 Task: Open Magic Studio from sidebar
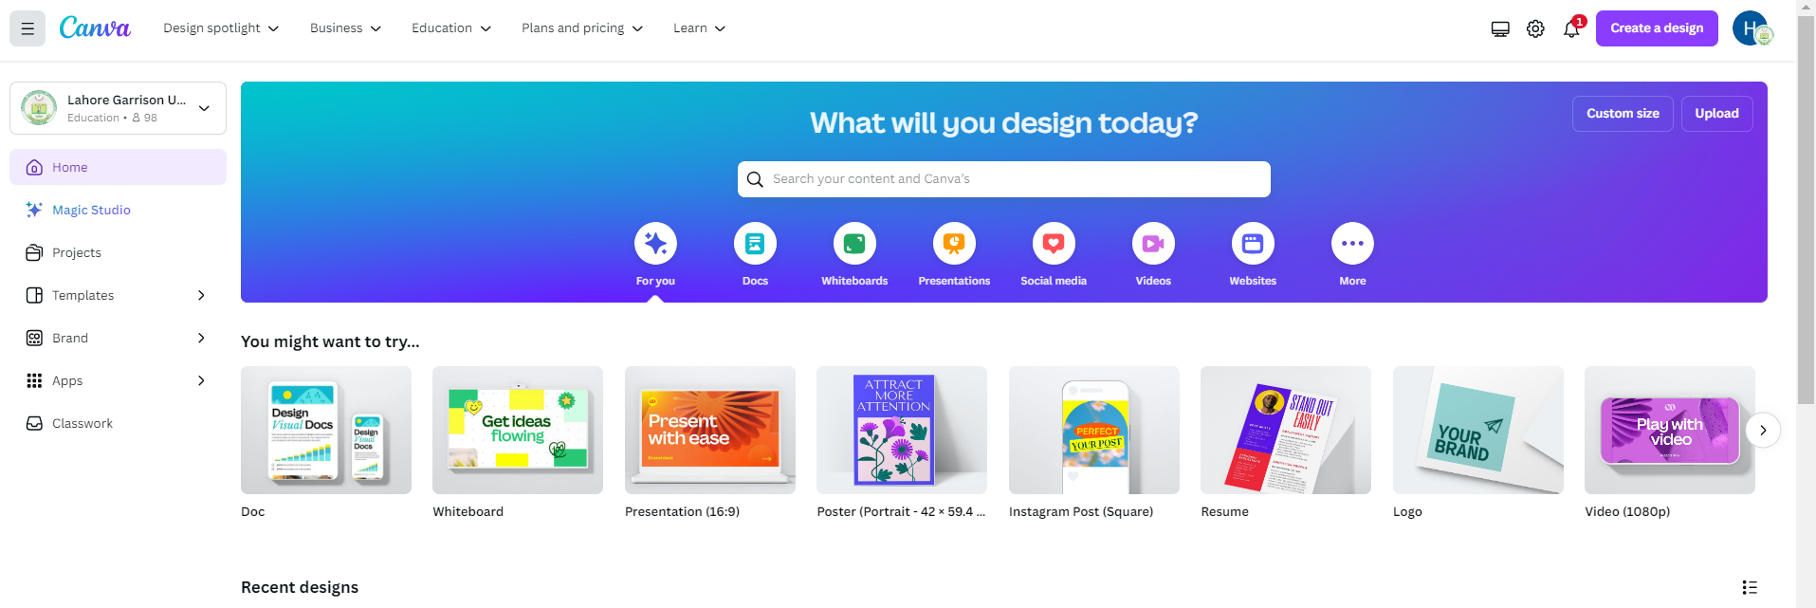(118, 210)
